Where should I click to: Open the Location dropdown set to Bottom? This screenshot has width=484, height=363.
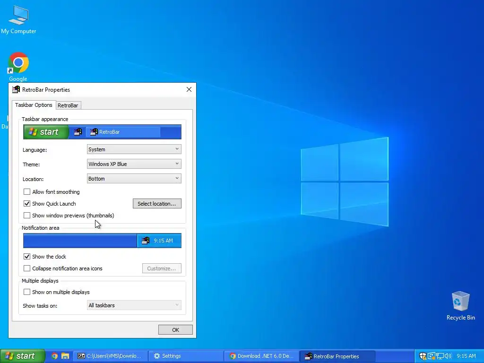click(x=134, y=178)
